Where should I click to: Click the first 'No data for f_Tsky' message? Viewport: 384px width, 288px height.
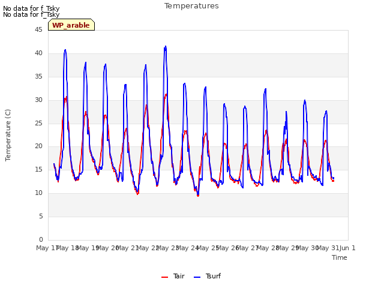[x=31, y=8]
